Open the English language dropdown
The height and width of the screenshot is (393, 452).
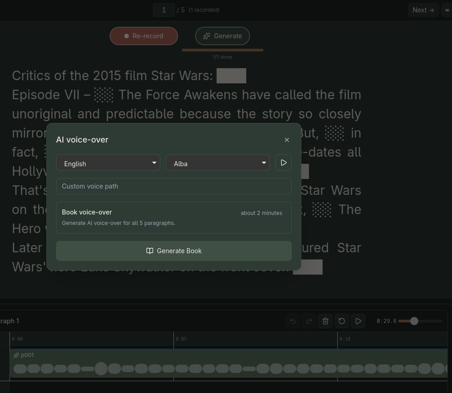(108, 163)
